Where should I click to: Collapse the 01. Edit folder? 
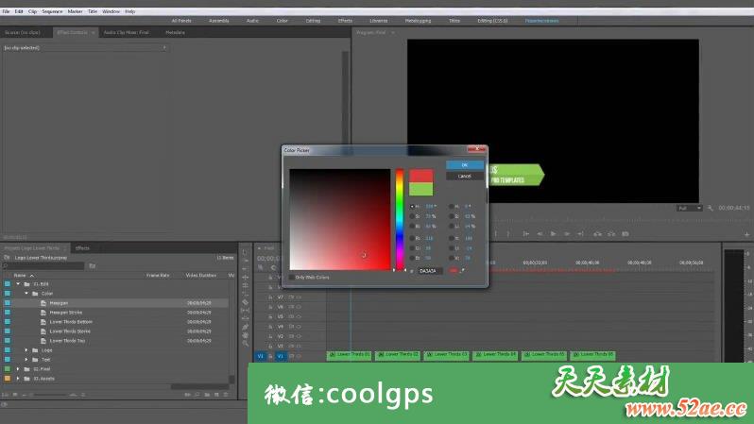(18, 283)
